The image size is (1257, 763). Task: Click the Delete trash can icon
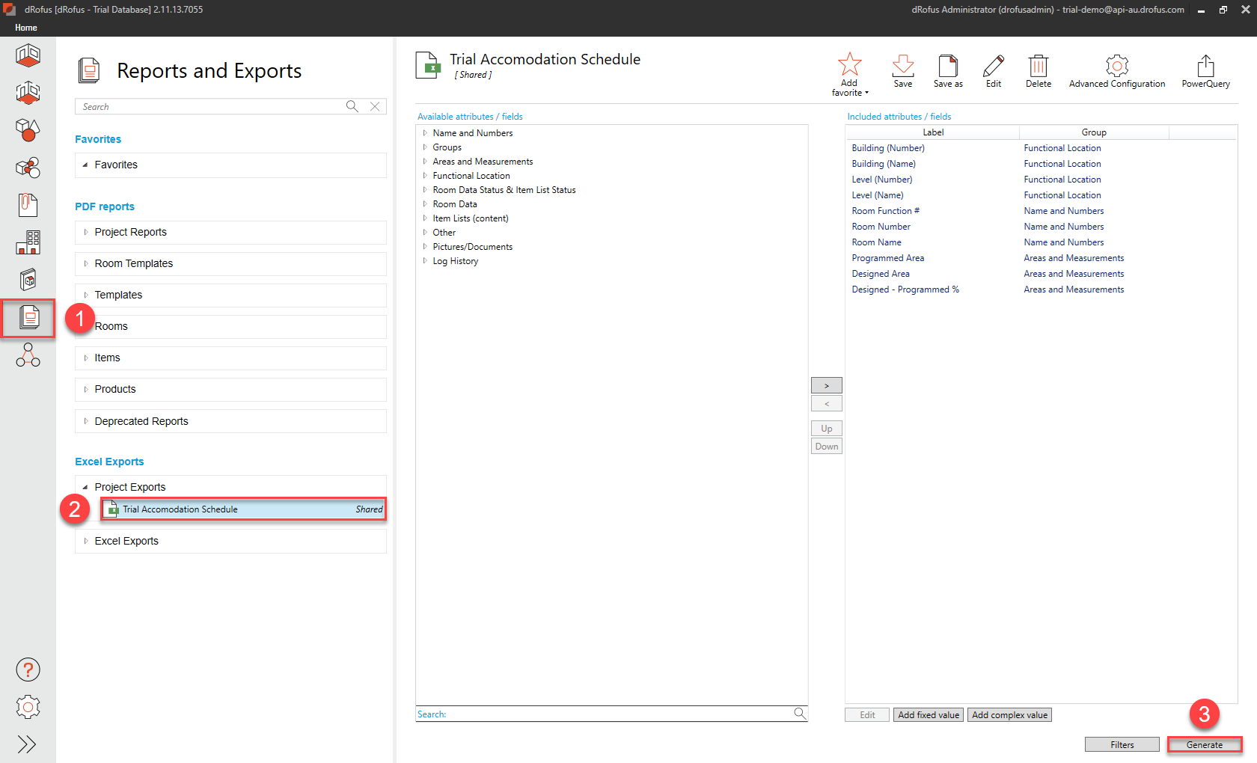pos(1038,67)
